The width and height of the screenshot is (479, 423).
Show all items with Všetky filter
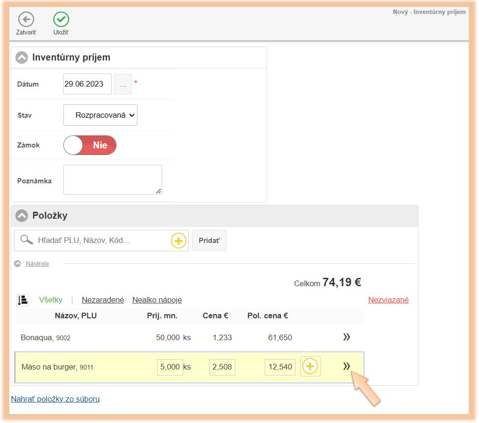click(x=51, y=300)
